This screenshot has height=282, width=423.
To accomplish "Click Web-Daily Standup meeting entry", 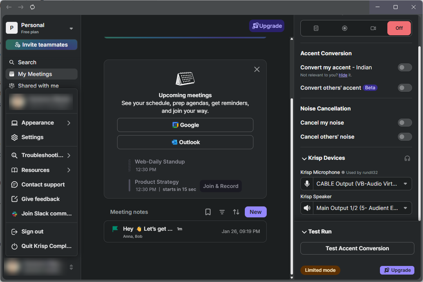I will [160, 165].
